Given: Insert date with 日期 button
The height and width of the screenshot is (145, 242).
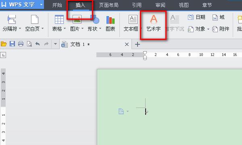Looking at the screenshot, I should 196,17.
